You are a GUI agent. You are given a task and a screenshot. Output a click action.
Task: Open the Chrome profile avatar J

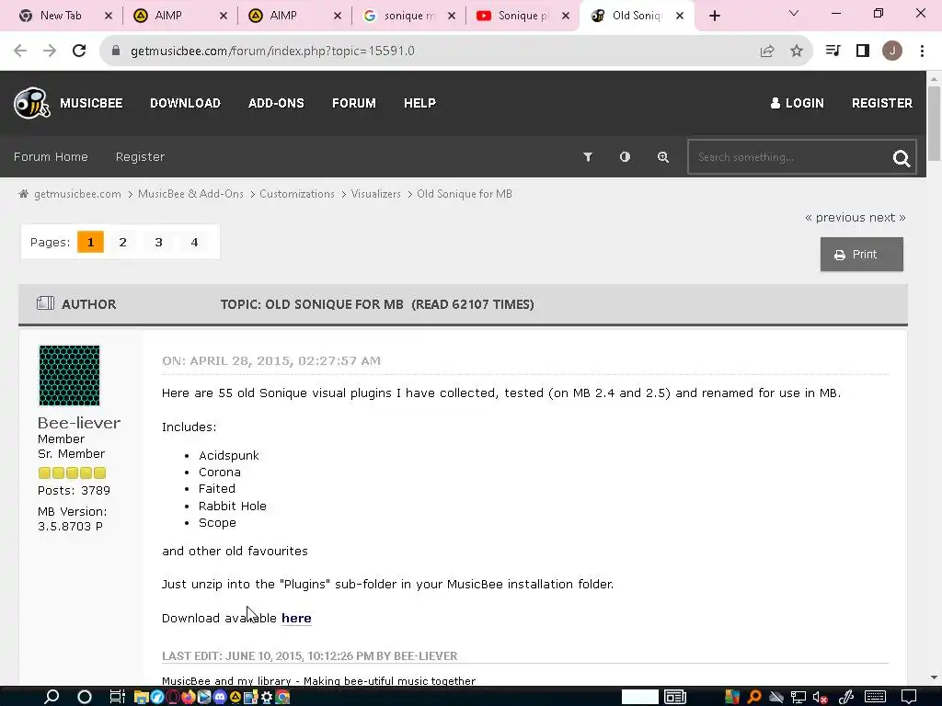pyautogui.click(x=892, y=51)
